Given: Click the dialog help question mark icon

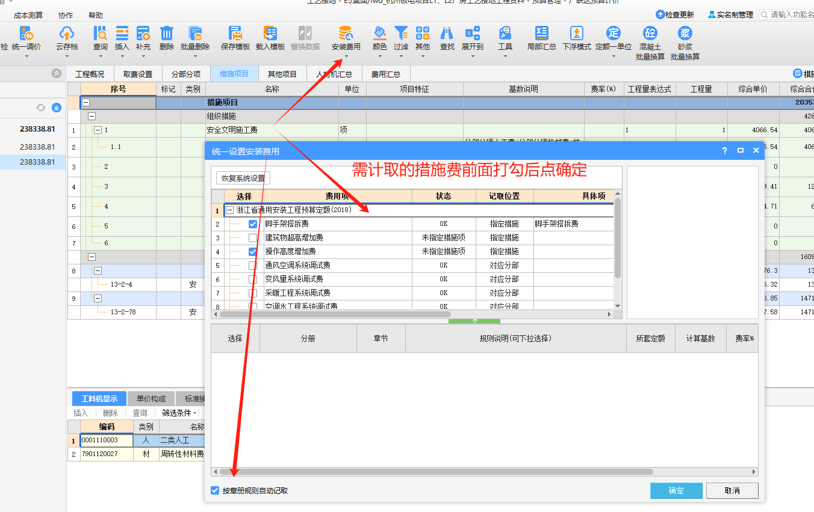Looking at the screenshot, I should point(724,151).
